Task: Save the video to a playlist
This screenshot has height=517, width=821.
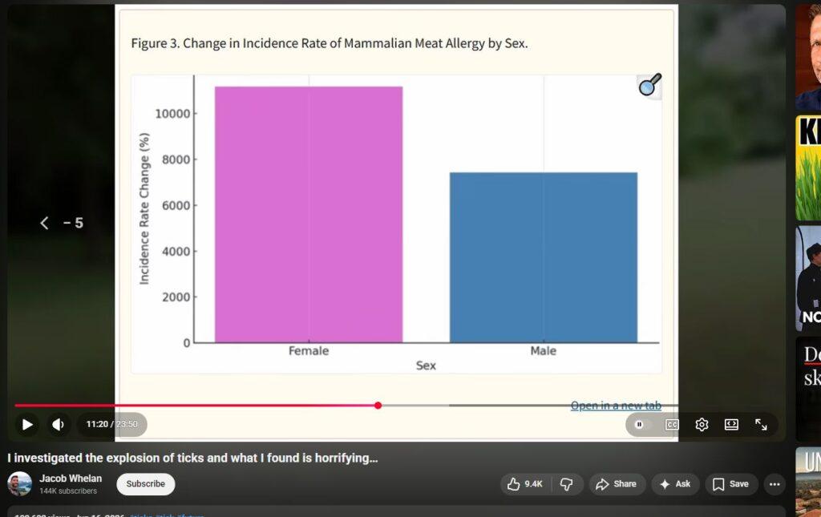Action: pos(731,484)
